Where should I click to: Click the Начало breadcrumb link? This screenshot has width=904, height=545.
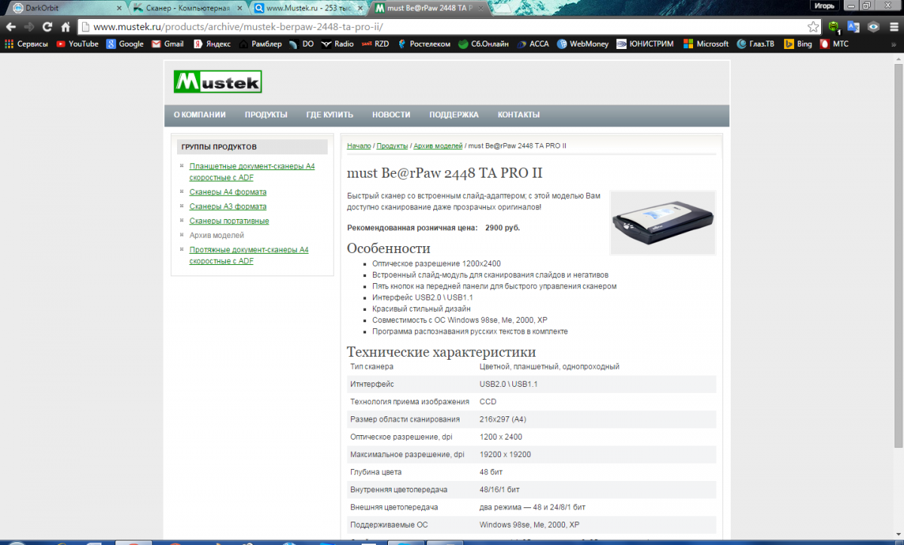point(359,145)
